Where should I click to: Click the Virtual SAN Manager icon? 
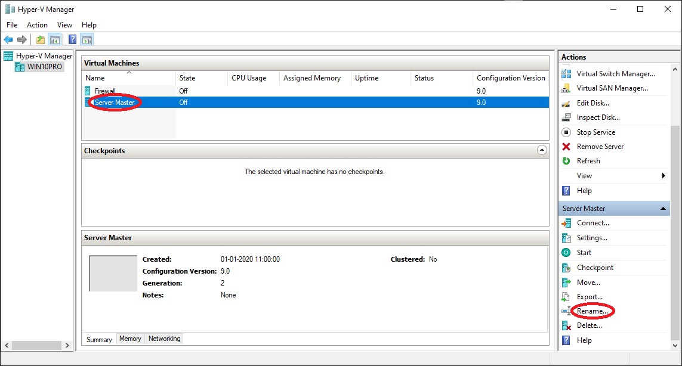566,88
